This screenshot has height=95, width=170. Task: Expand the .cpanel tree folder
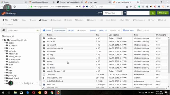pos(5,48)
